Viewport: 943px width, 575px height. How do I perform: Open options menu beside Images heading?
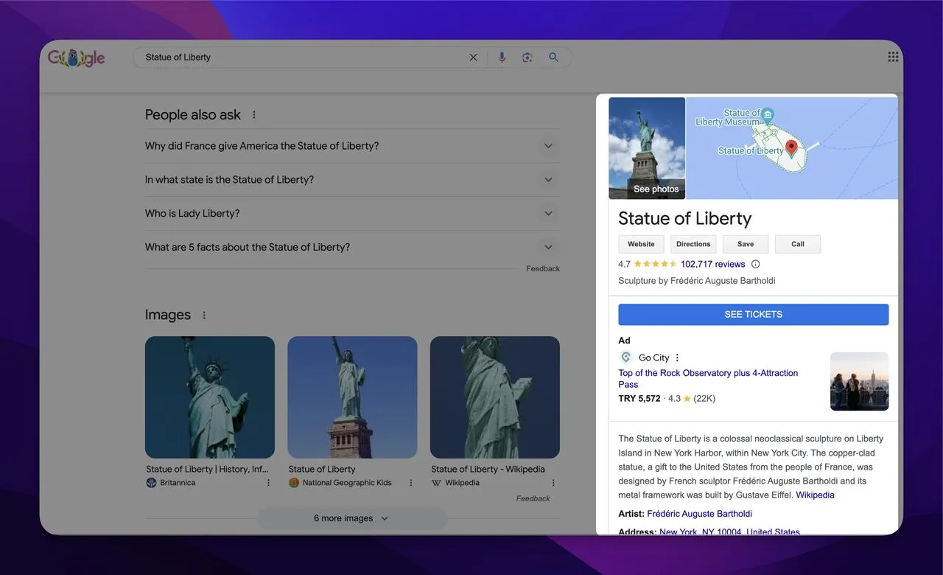click(x=204, y=316)
